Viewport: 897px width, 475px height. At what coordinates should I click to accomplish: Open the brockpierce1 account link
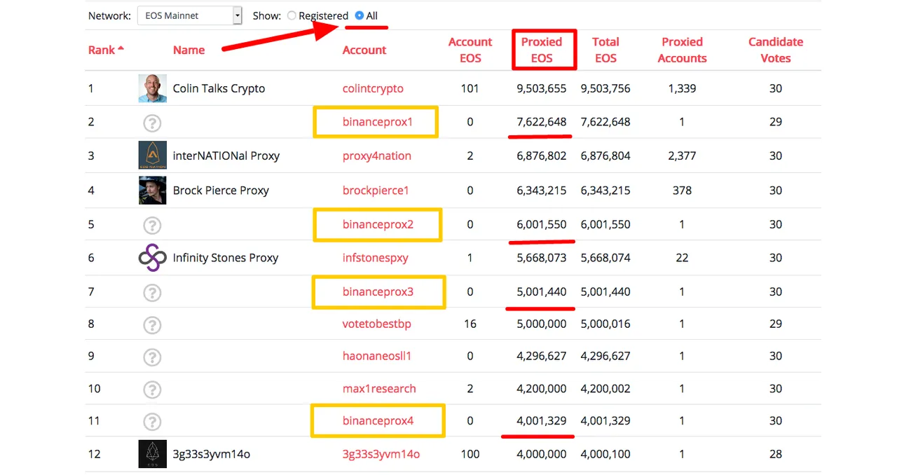[x=376, y=190]
